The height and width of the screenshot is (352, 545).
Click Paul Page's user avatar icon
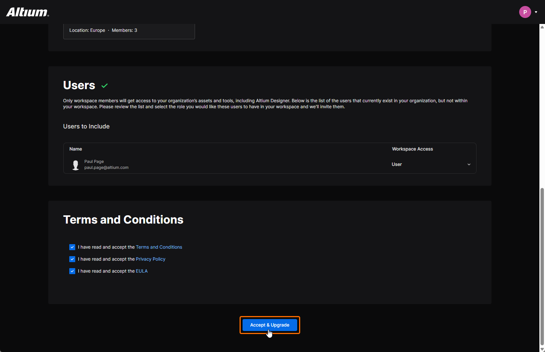coord(76,165)
